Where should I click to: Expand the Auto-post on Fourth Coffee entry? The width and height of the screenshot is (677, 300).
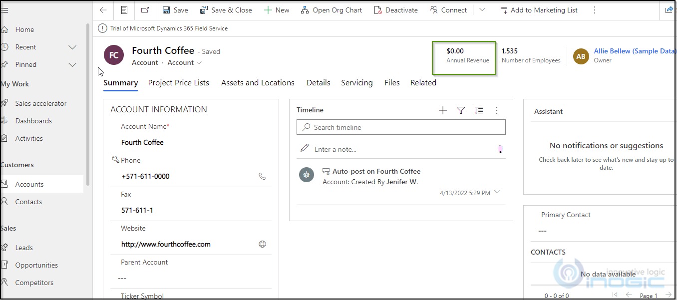click(x=497, y=192)
